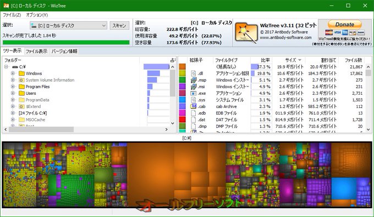The image size is (374, 217).
Task: Click the red .dat color swatch
Action: [x=182, y=119]
